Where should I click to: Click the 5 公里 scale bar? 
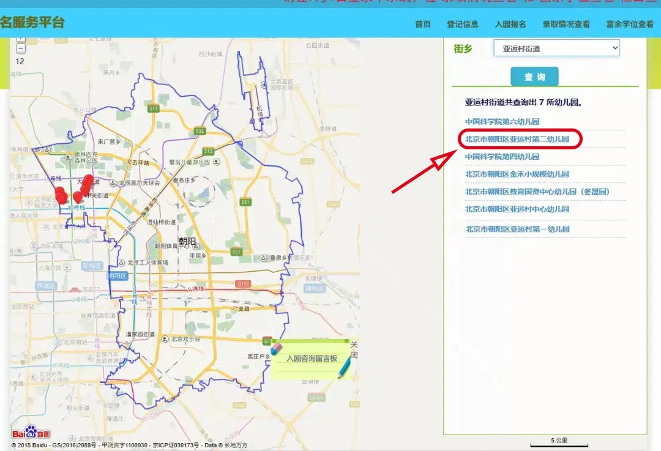(559, 442)
